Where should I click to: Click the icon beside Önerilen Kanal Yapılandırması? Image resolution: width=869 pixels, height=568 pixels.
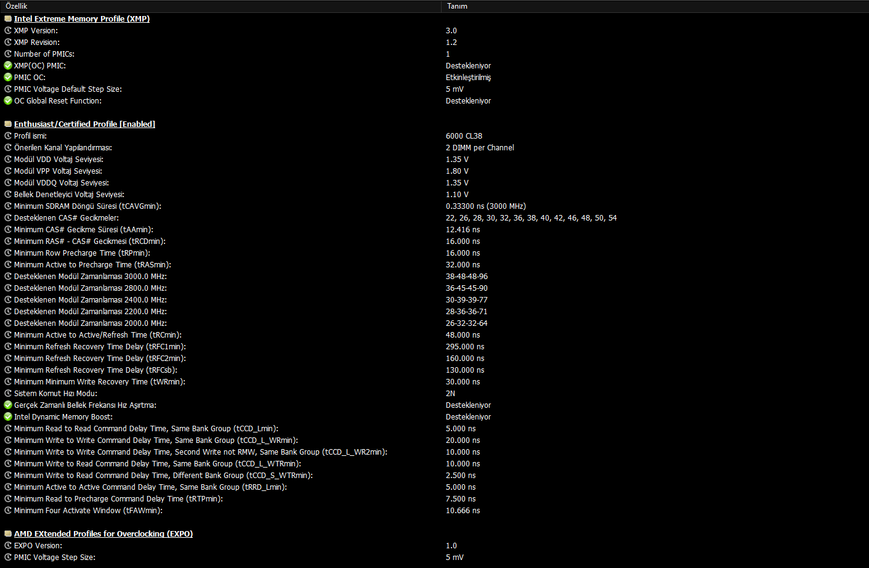click(8, 148)
